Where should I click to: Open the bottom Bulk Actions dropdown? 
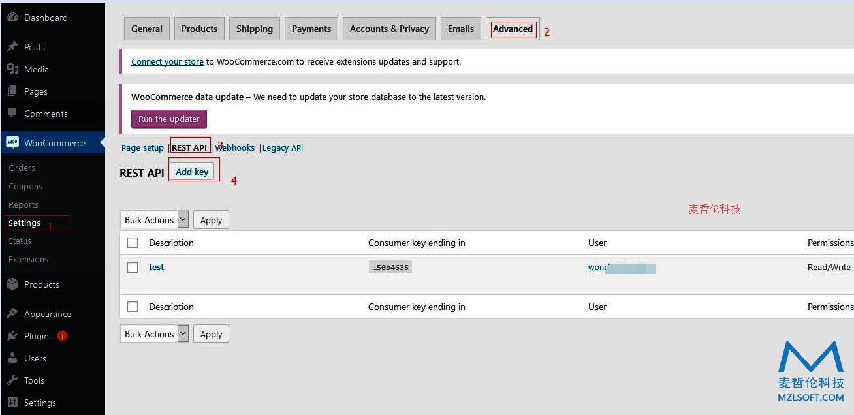[155, 334]
